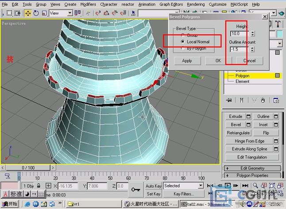Open the MAXScript menu
Image resolution: width=286 pixels, height=209 pixels.
239,4
